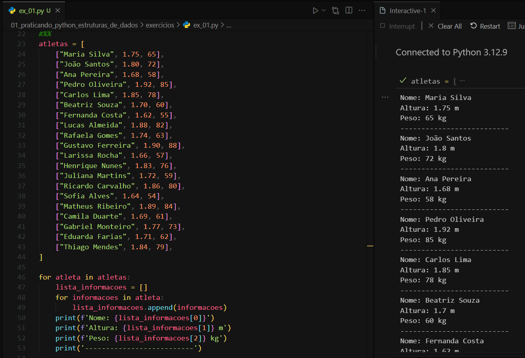Click line number 46 in the gutter
525x358 pixels.
pyautogui.click(x=21, y=277)
